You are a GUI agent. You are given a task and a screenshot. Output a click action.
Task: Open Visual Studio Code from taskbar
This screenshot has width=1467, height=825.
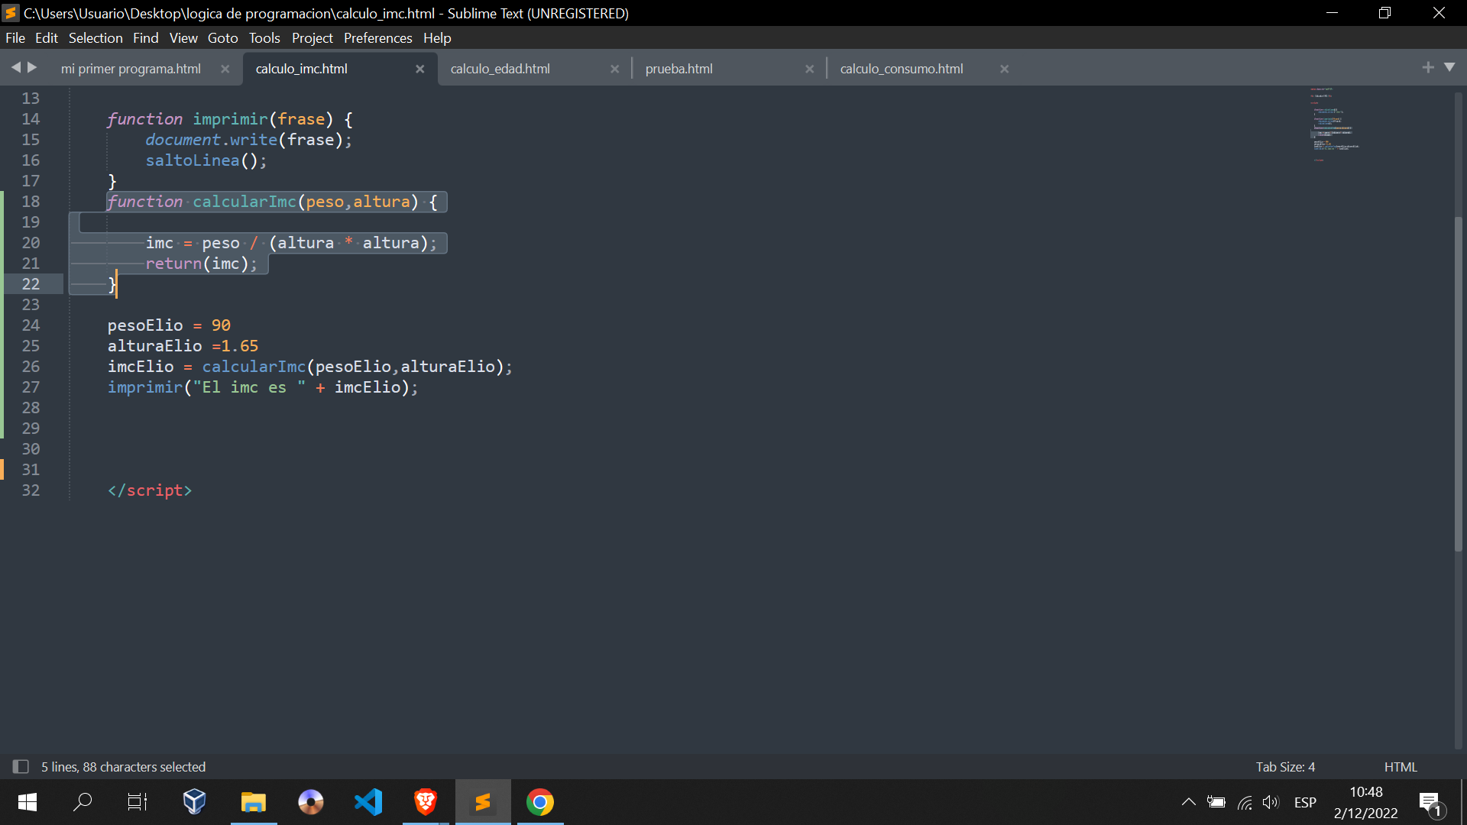[x=368, y=802]
